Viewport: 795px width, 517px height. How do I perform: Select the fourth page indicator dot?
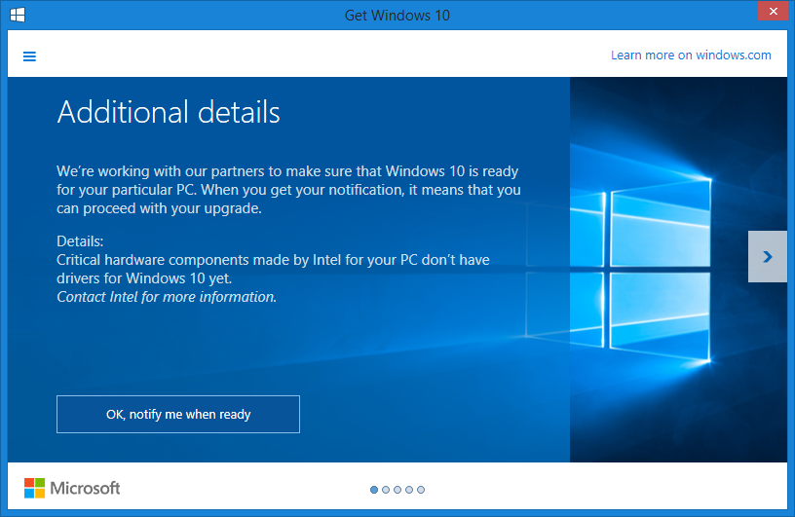point(409,490)
